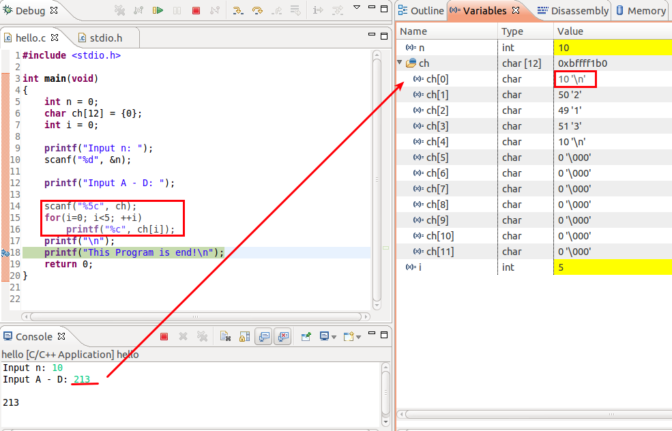Open the Outline view tab
The image size is (672, 431).
[x=422, y=11]
